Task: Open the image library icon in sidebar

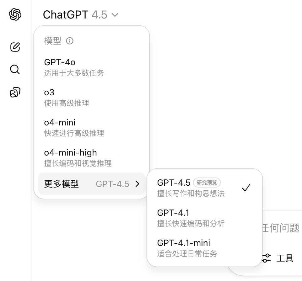Action: point(15,92)
